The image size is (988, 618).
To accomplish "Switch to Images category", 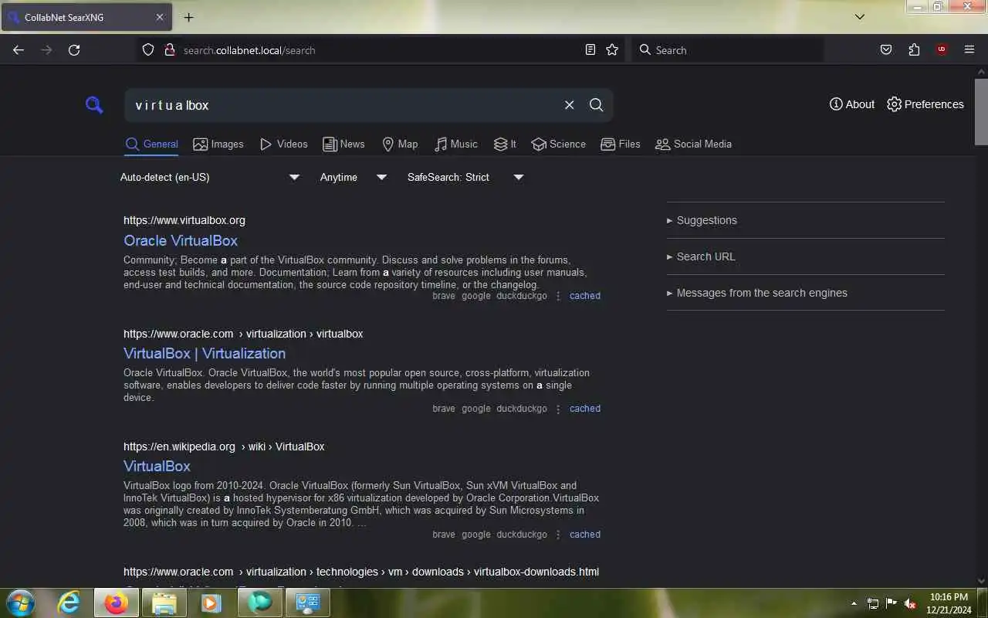I will point(218,144).
